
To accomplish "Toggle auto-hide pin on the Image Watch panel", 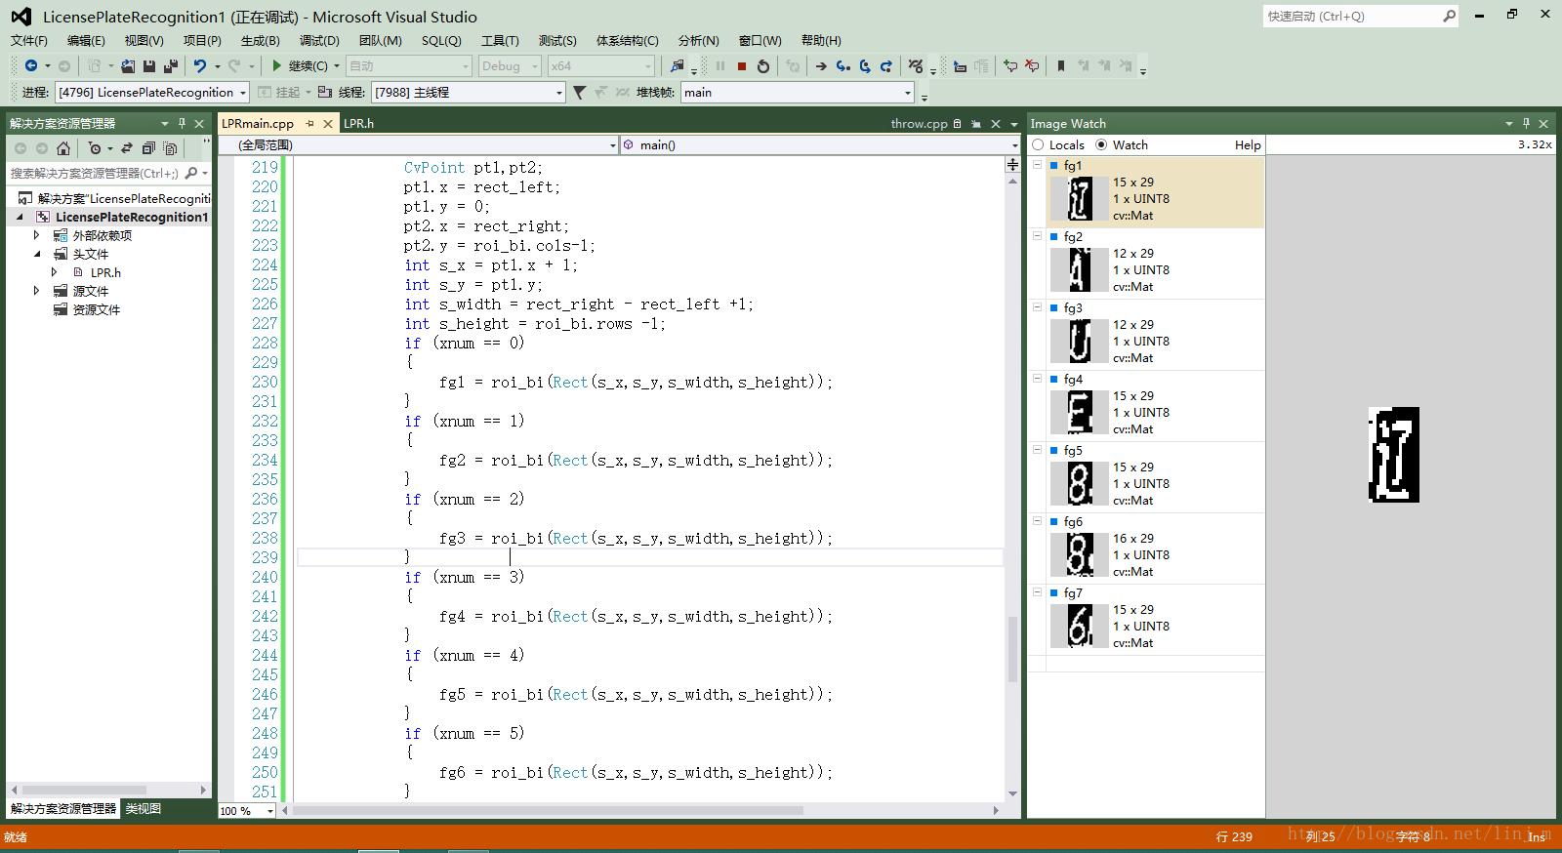I will coord(1526,124).
